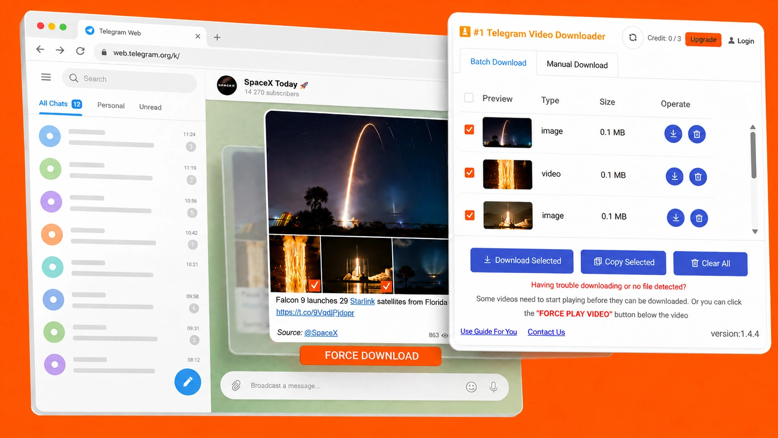The height and width of the screenshot is (438, 778).
Task: Open the emoji picker smiley icon
Action: point(471,387)
